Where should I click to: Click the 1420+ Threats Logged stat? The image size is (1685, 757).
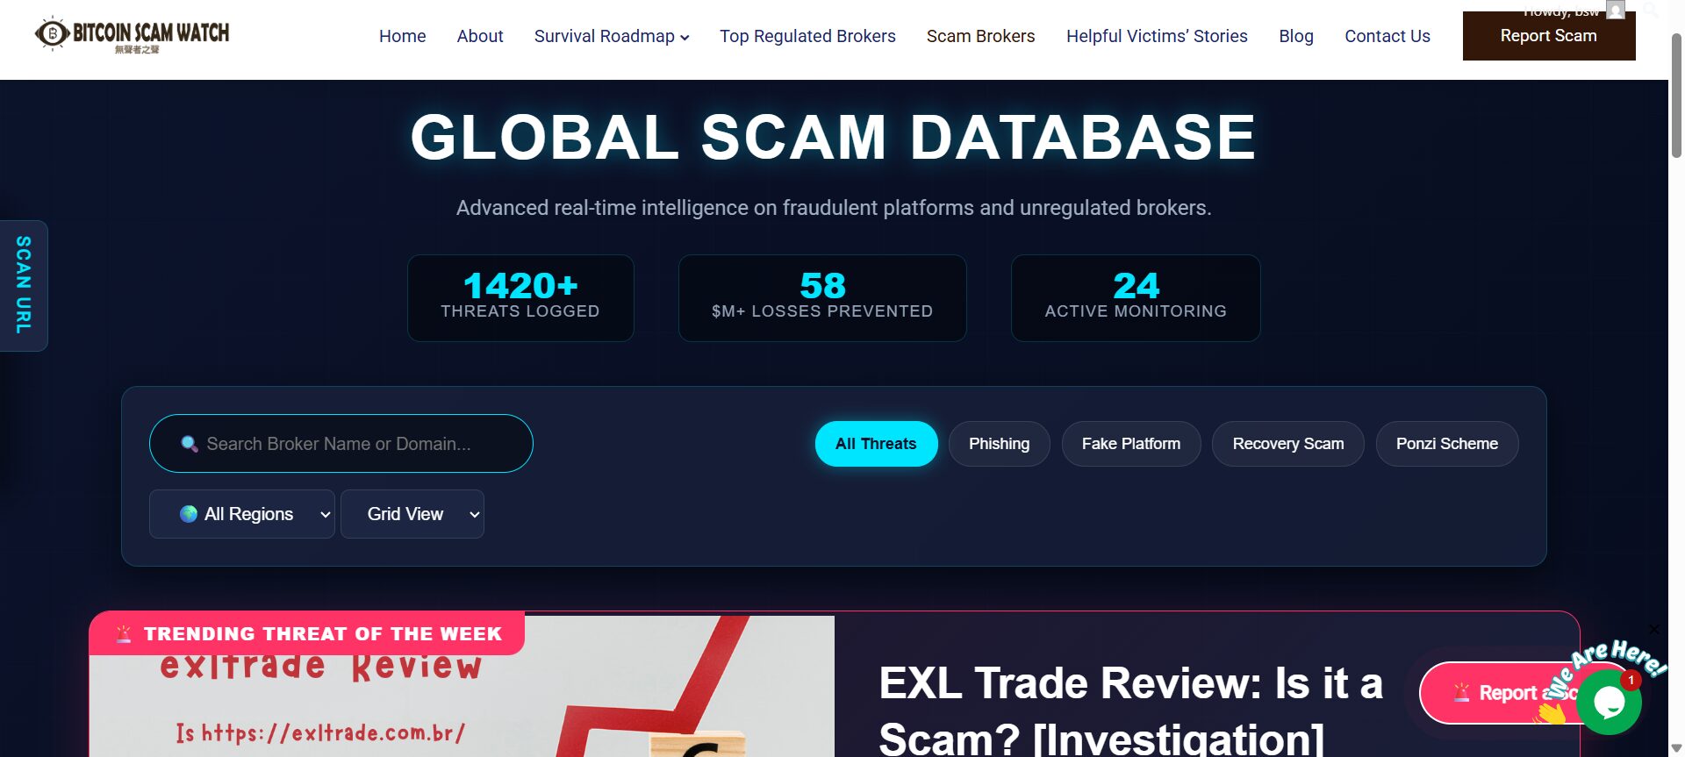(x=520, y=298)
